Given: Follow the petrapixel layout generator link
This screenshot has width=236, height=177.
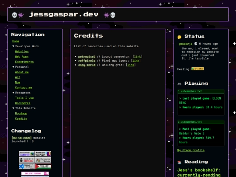Looking at the screenshot, I should click(x=138, y=56).
